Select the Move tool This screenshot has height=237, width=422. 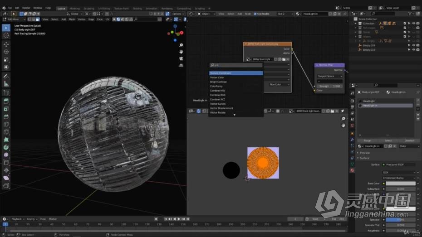click(6, 44)
